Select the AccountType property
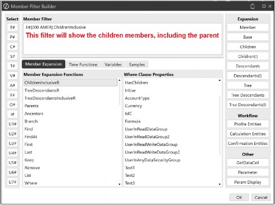This screenshot has width=275, height=205. [x=137, y=98]
